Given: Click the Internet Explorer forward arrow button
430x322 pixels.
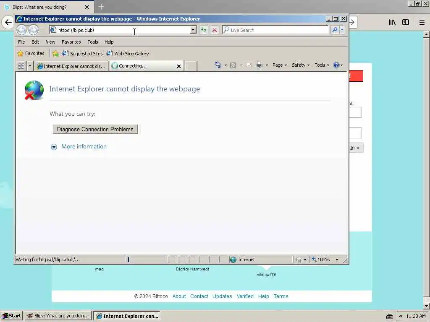Looking at the screenshot, I should tap(33, 30).
